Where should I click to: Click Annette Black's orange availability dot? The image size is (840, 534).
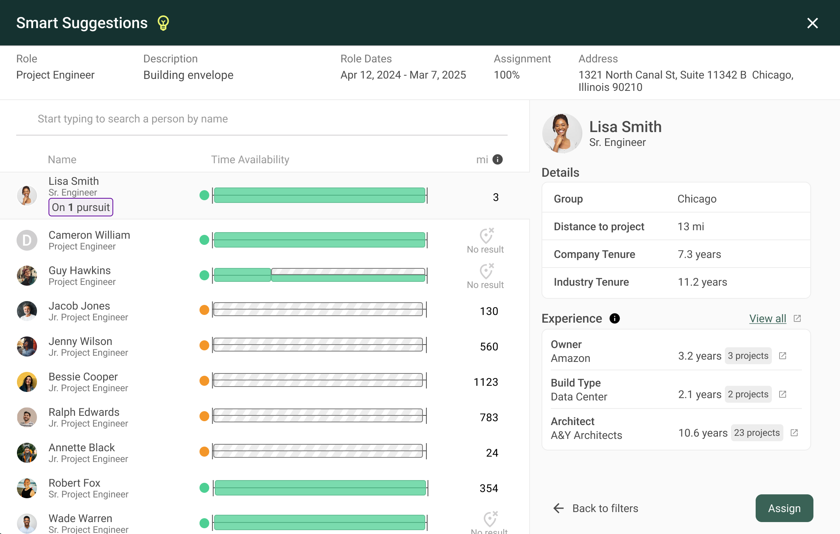pyautogui.click(x=204, y=451)
